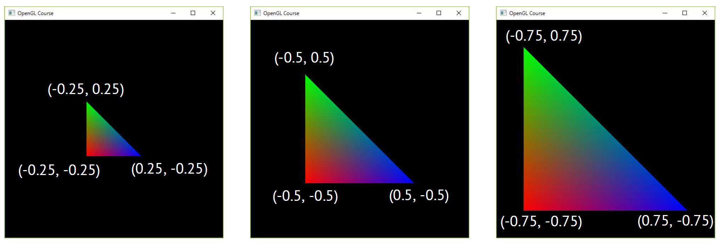Click the app icon of the 0.5-triangle window

point(258,13)
